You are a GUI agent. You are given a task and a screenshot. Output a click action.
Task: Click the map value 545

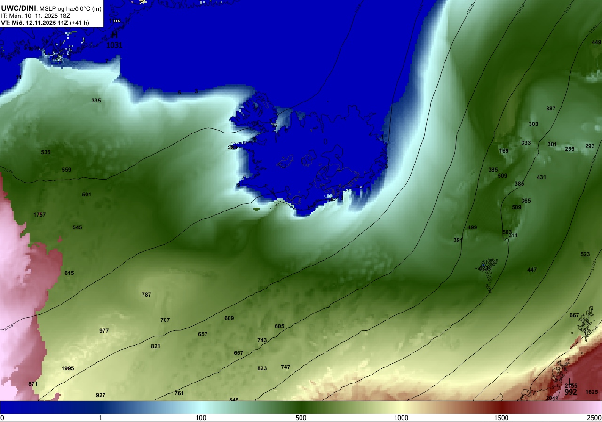tap(77, 227)
